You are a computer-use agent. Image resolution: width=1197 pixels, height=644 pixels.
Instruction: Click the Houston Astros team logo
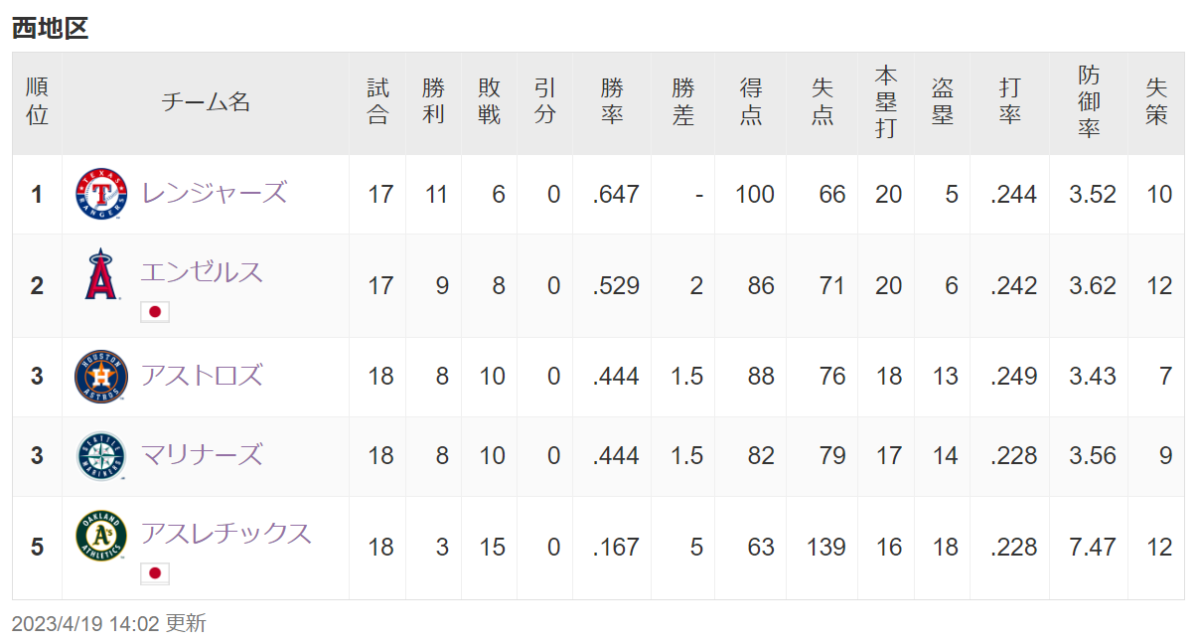pos(101,377)
